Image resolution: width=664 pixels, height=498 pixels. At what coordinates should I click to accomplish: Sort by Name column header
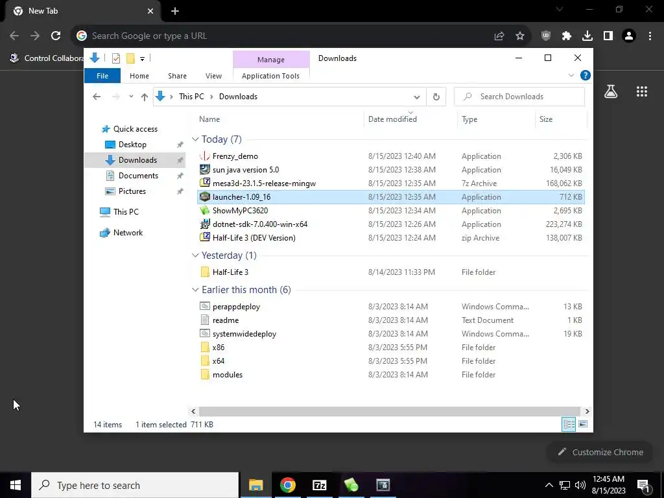coord(280,119)
